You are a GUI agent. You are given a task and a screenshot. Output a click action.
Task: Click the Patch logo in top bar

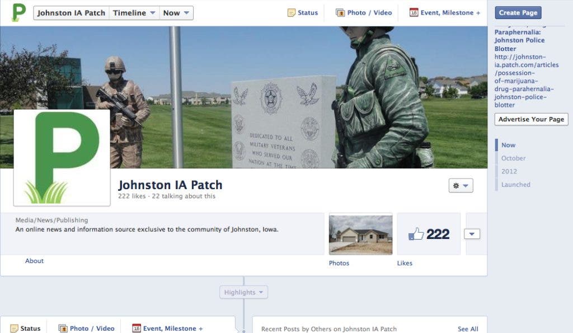pyautogui.click(x=19, y=12)
